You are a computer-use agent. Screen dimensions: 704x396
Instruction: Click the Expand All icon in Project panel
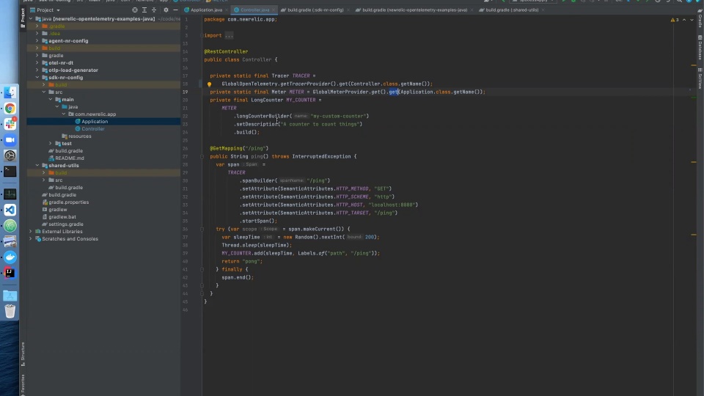point(144,10)
